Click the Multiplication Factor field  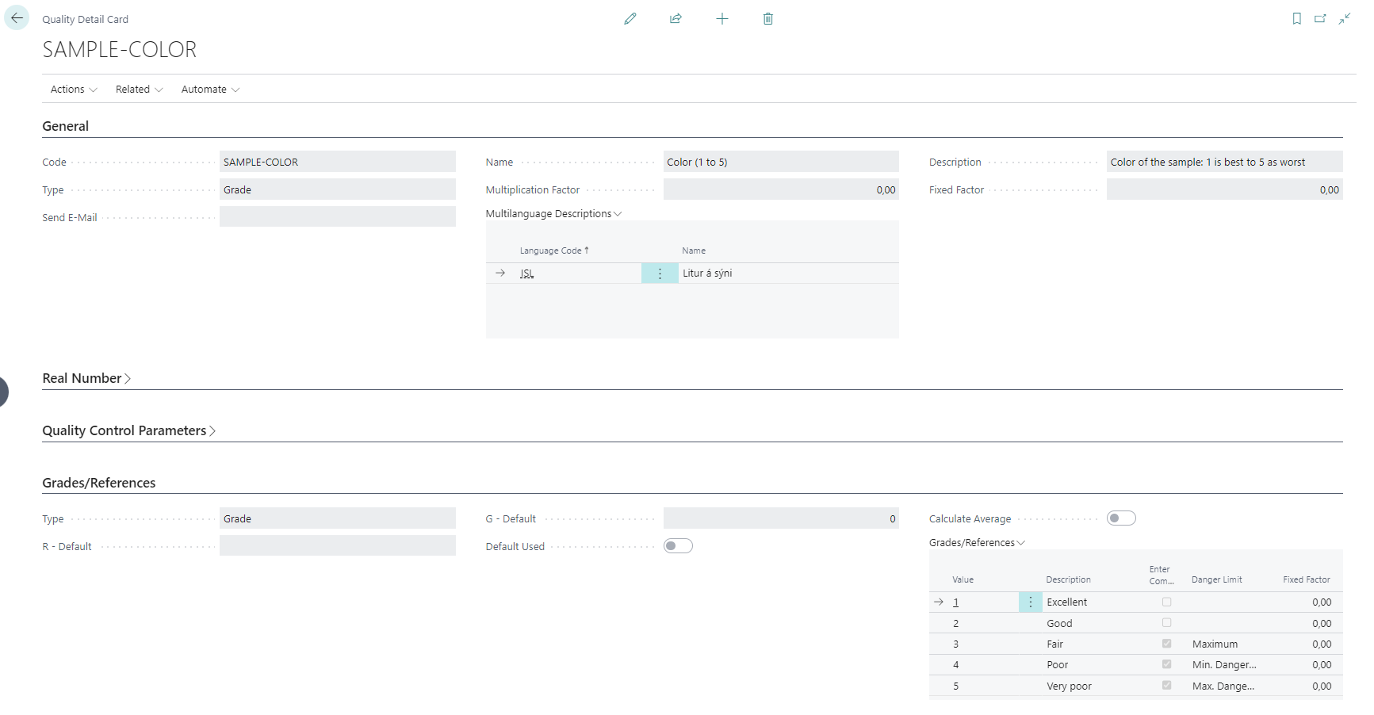[780, 190]
